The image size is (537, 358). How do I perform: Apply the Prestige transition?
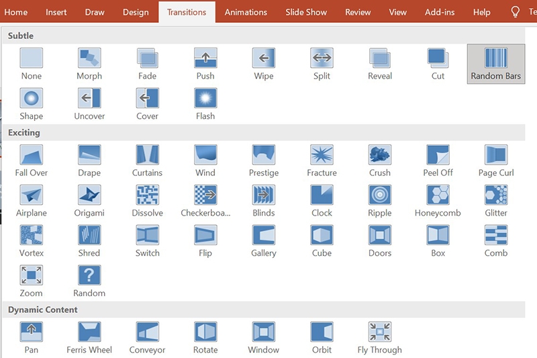point(264,161)
